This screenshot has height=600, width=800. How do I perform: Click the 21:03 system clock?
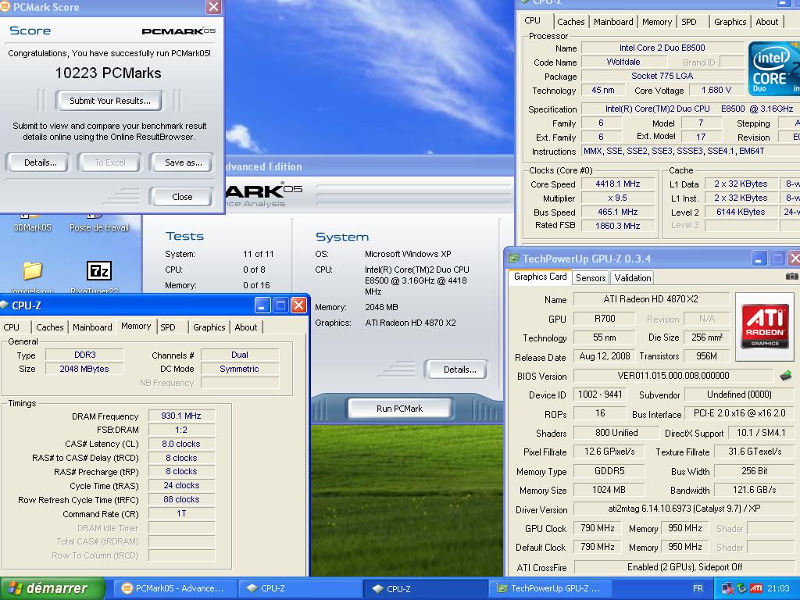tap(778, 588)
